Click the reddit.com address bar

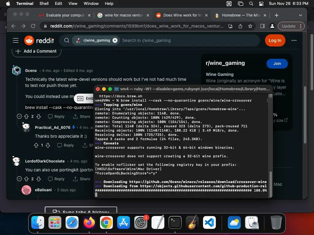pos(136,26)
